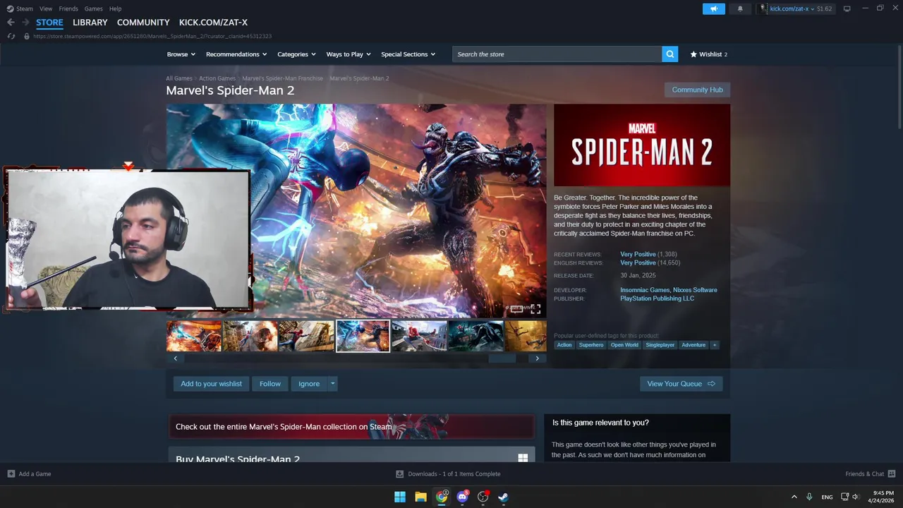The image size is (903, 508).
Task: Open the Friends & Chat icon
Action: pos(892,474)
